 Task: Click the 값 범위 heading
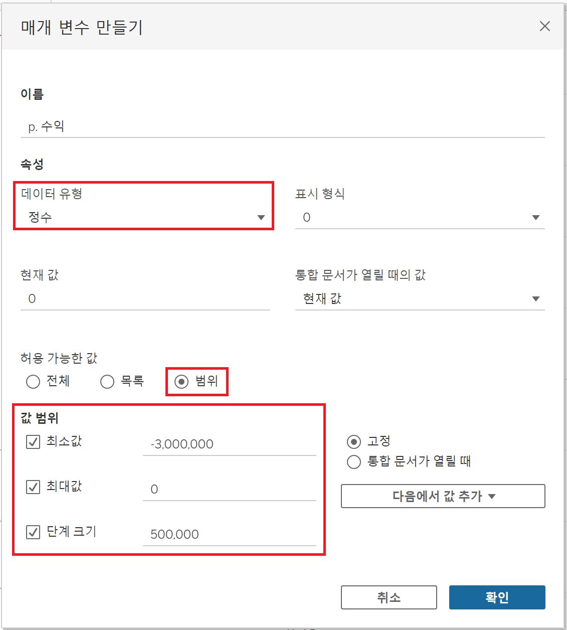click(x=40, y=418)
